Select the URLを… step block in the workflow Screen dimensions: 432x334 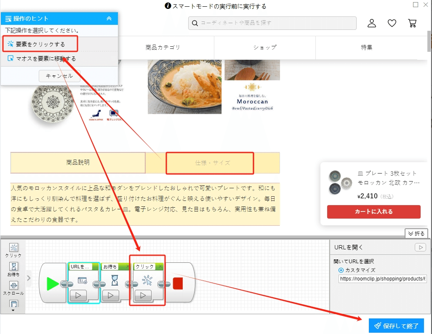(83, 283)
